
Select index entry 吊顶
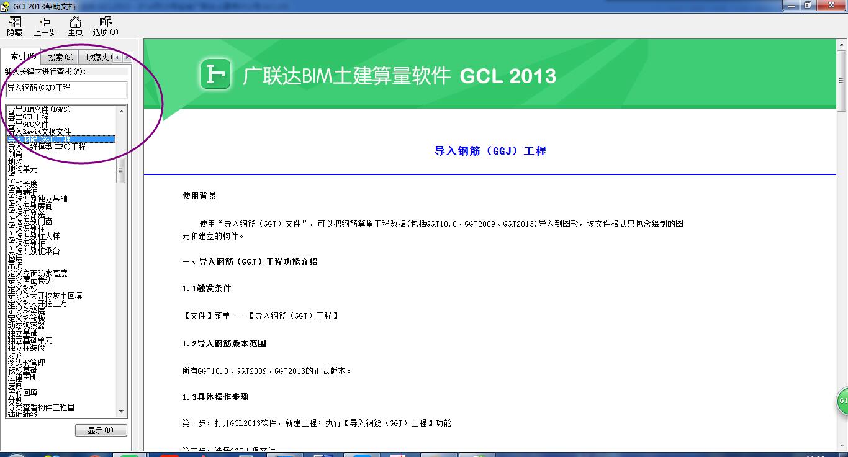click(x=15, y=266)
